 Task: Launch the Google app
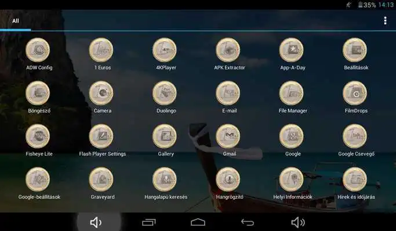click(292, 136)
